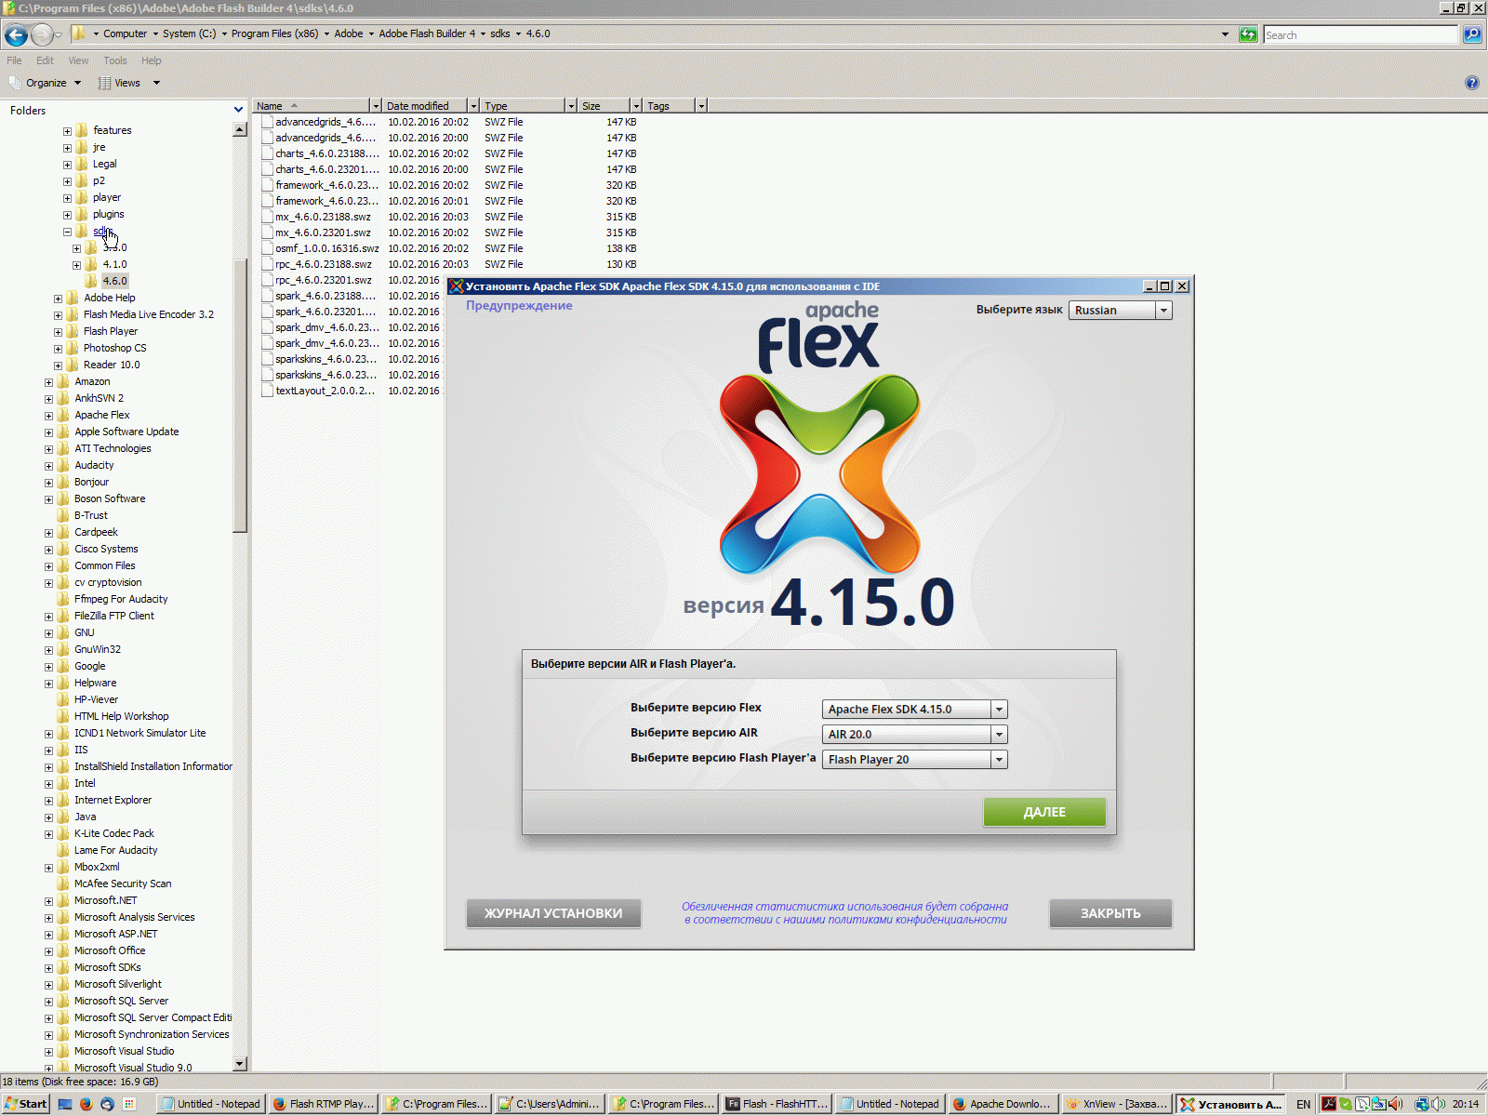Expand the Microsoft Office folder node
1488x1116 pixels.
click(x=48, y=951)
